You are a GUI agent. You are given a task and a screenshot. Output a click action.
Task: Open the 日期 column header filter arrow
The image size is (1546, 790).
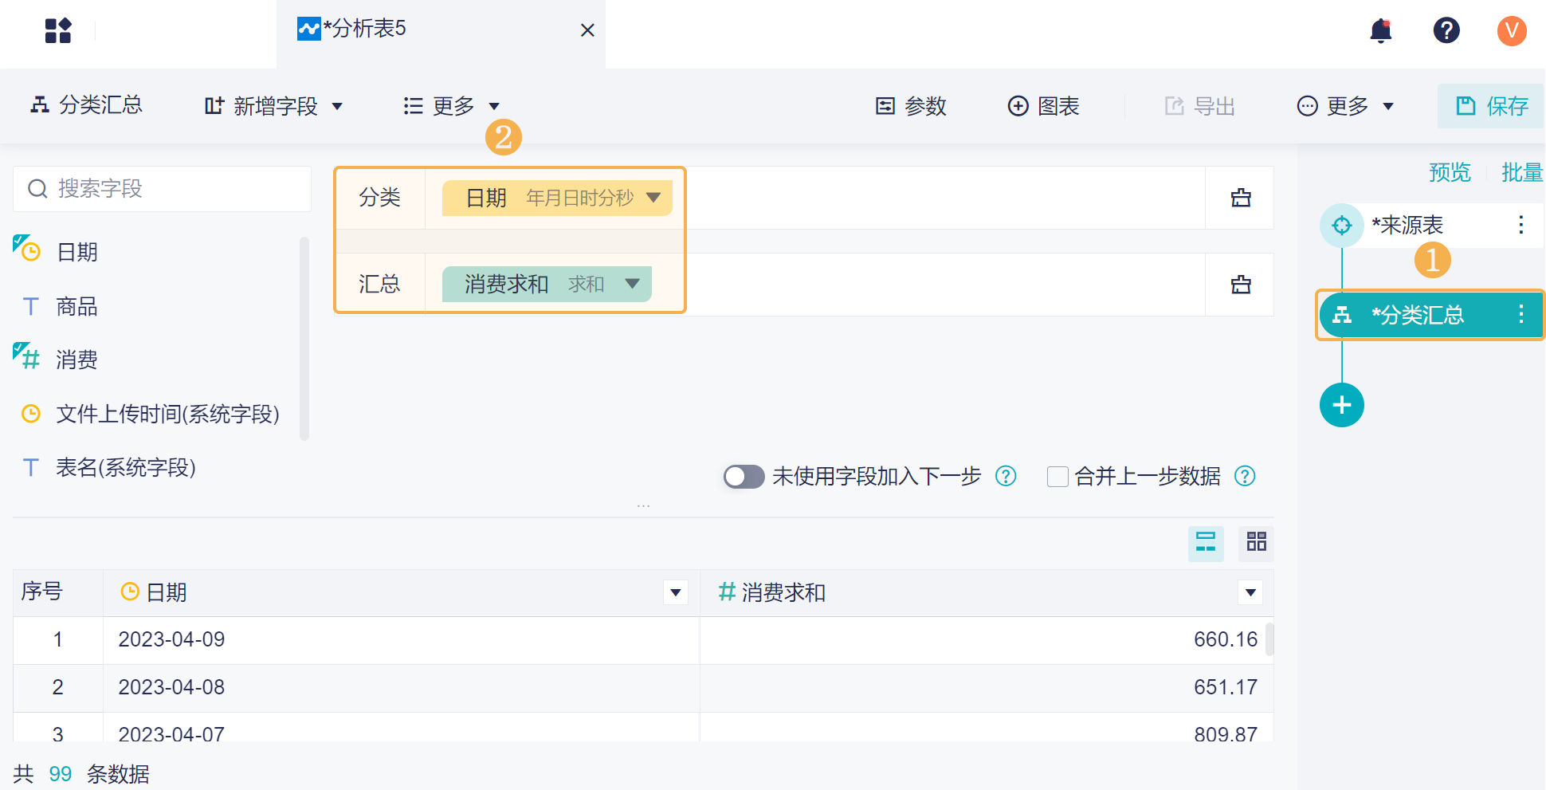coord(675,592)
